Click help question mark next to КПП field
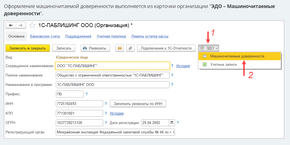290x145 pixels. [x=106, y=114]
